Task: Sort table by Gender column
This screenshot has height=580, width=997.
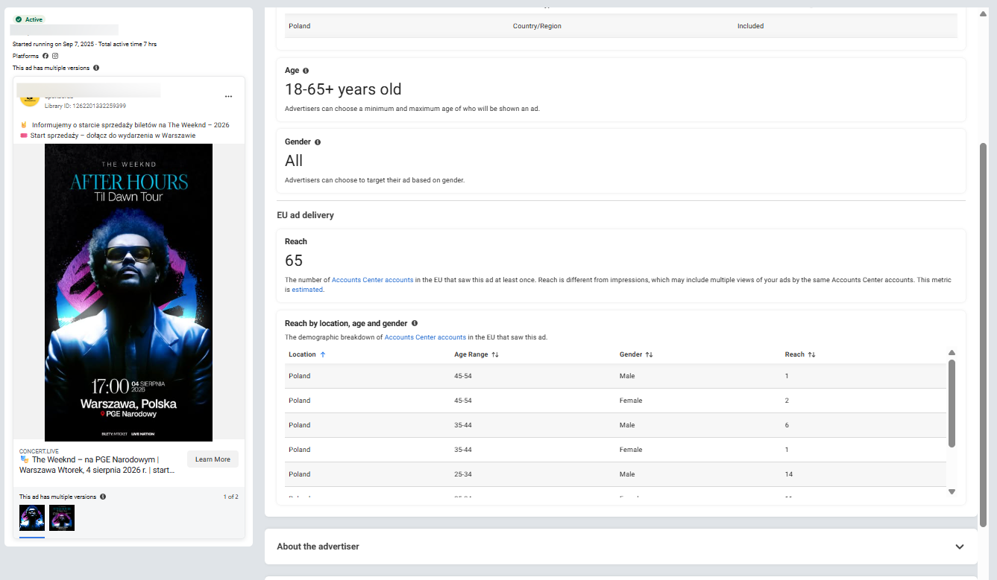Action: click(x=636, y=354)
